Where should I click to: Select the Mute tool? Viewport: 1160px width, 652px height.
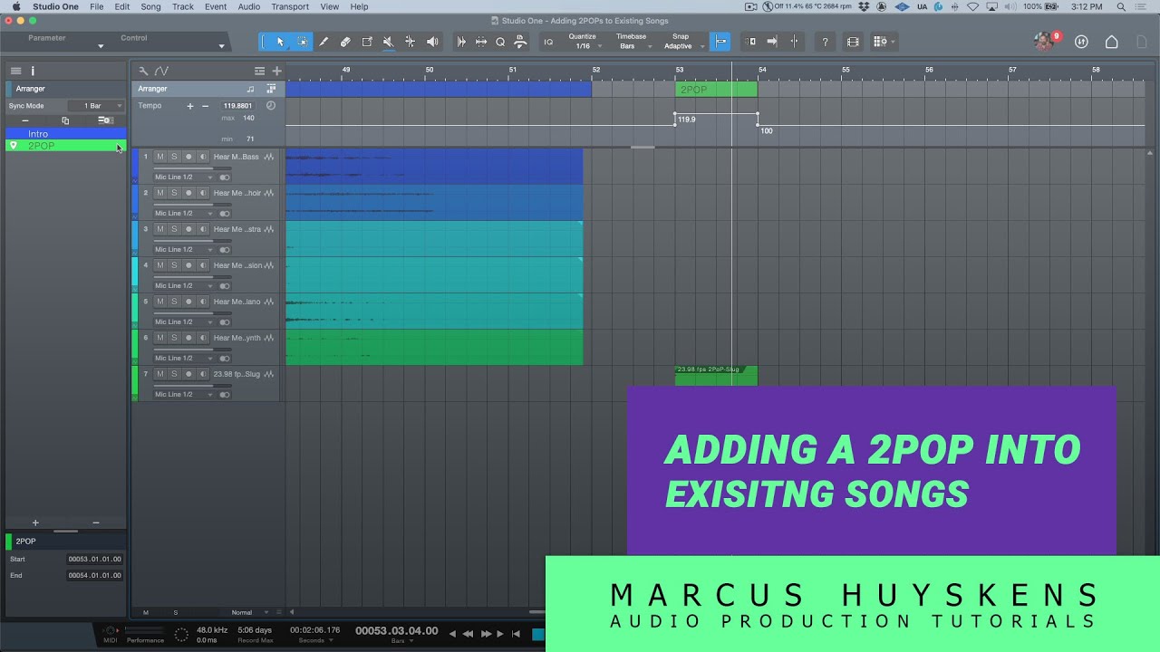388,42
